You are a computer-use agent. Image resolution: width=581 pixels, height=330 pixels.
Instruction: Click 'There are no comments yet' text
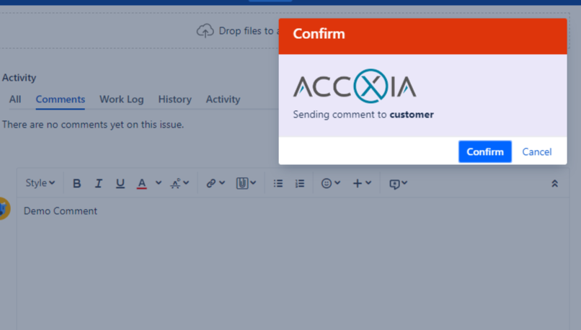tap(93, 125)
